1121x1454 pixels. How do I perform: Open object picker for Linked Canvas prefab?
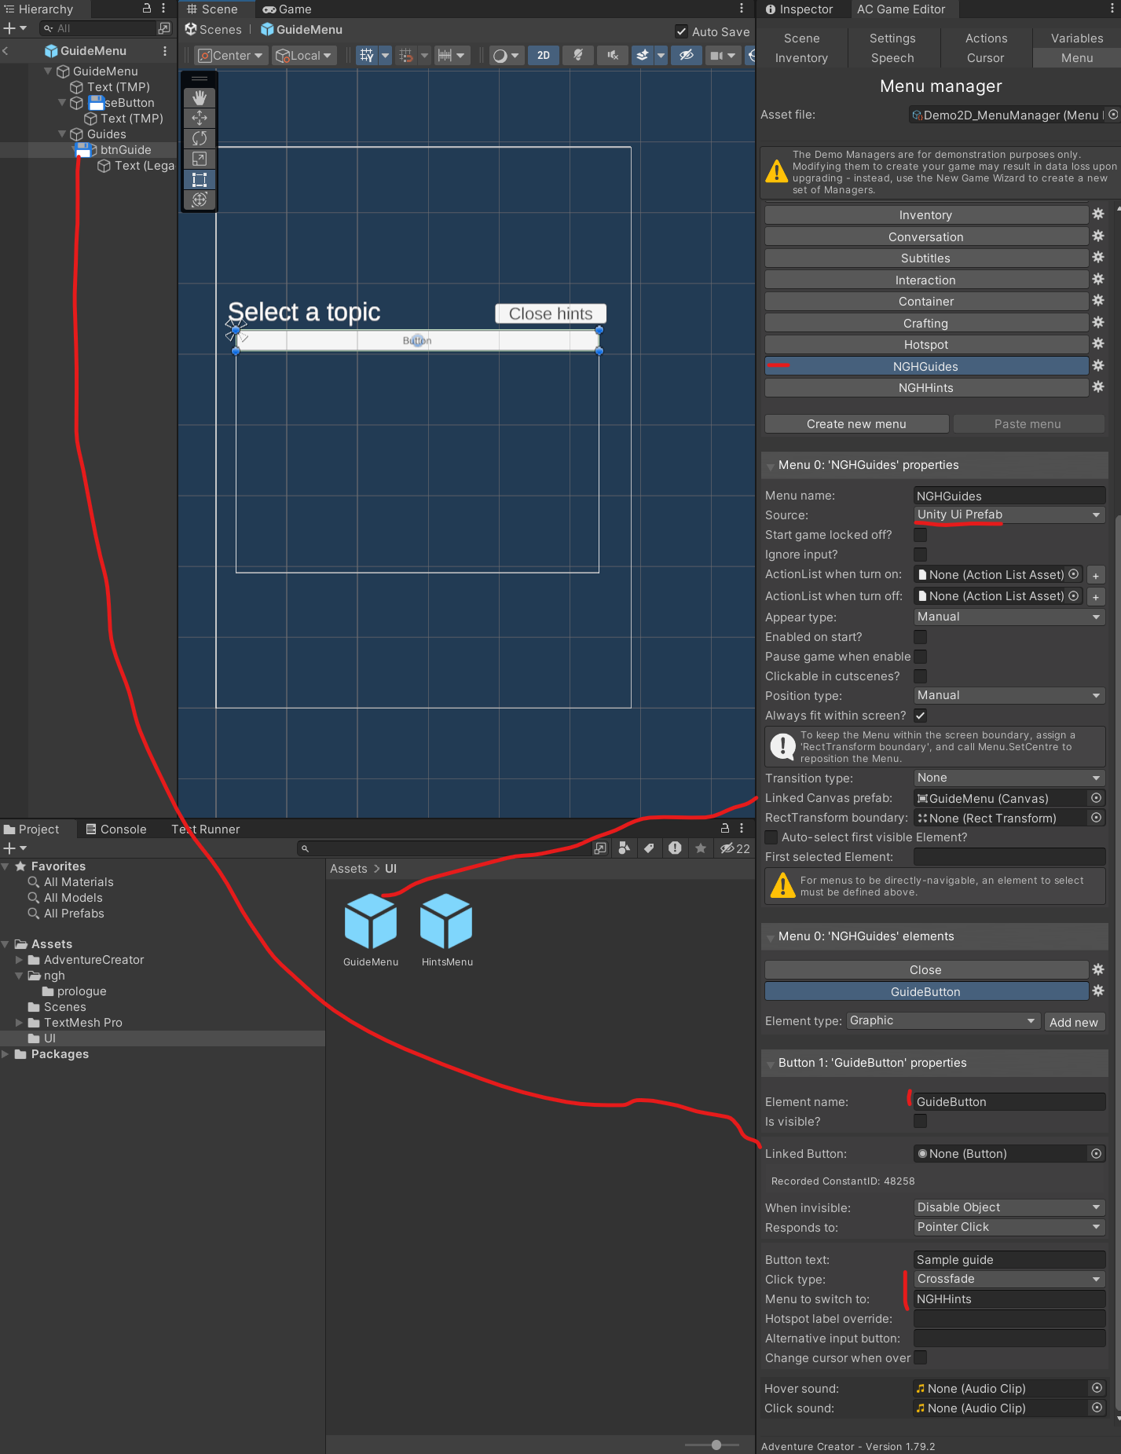tap(1096, 797)
